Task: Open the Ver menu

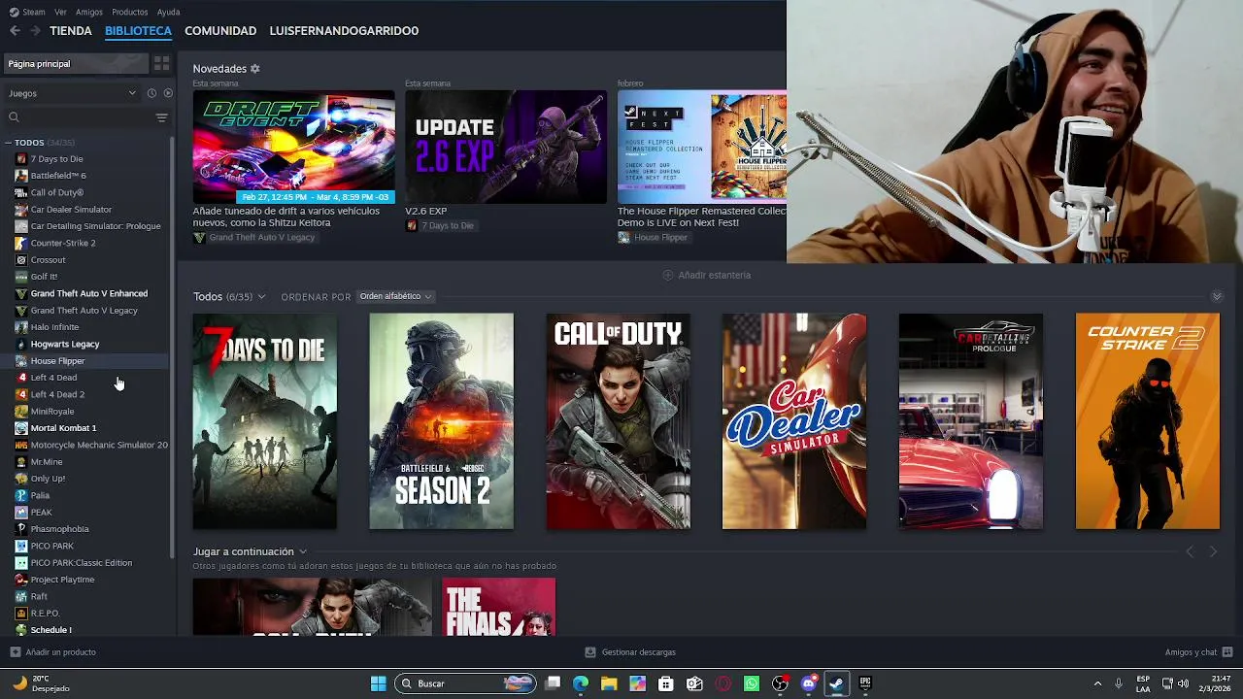Action: click(60, 12)
